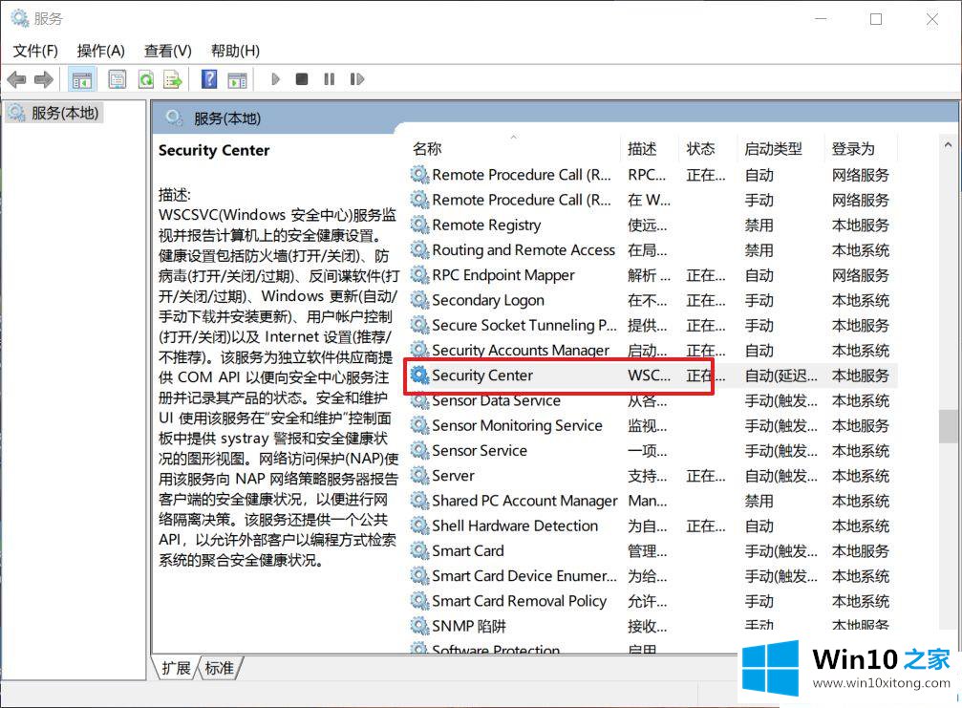Click the Refresh toolbar icon
The image size is (962, 708).
pyautogui.click(x=145, y=79)
